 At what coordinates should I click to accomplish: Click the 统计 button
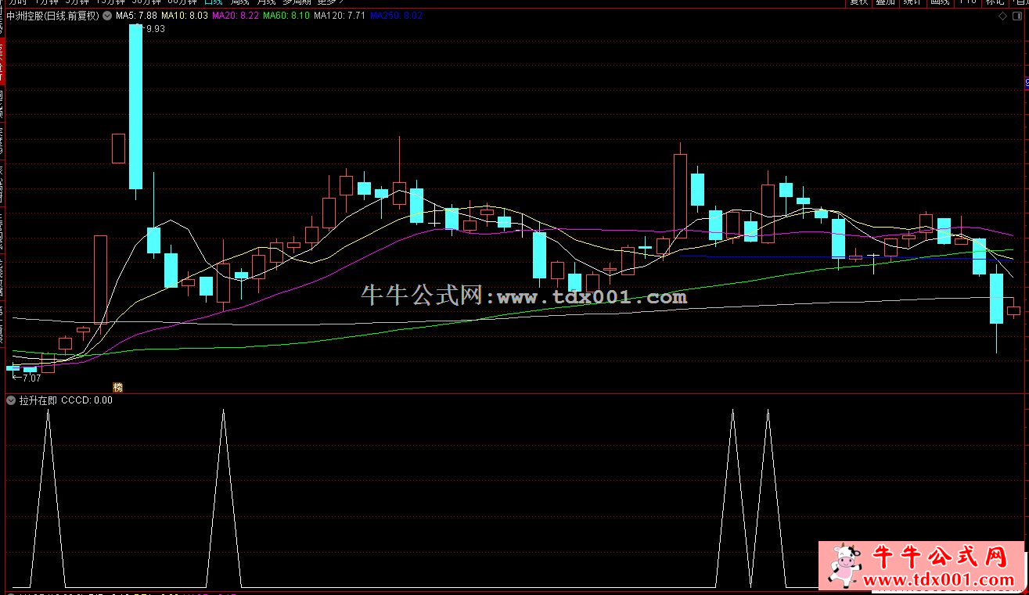tap(912, 3)
